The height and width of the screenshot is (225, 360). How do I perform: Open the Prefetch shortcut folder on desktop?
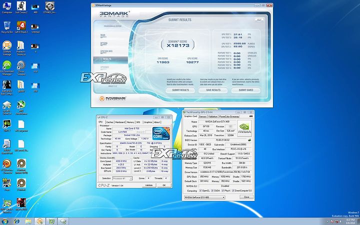click(21, 48)
